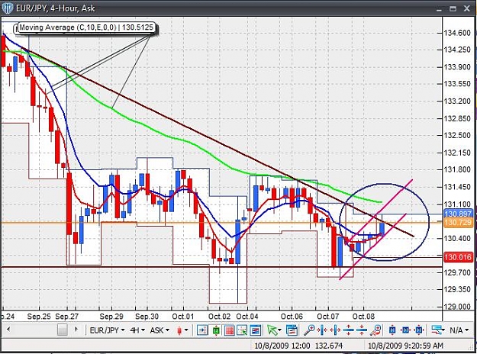The image size is (477, 354).
Task: Click the compress horizontally icon
Action: click(323, 330)
